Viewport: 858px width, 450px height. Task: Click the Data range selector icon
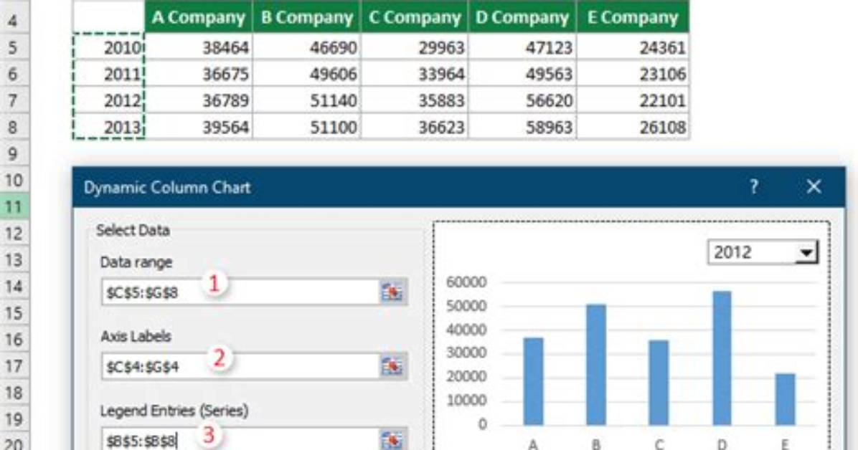(x=392, y=292)
